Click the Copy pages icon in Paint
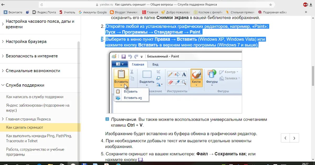Image resolution: width=315 pixels, height=165 pixels. tap(132, 78)
